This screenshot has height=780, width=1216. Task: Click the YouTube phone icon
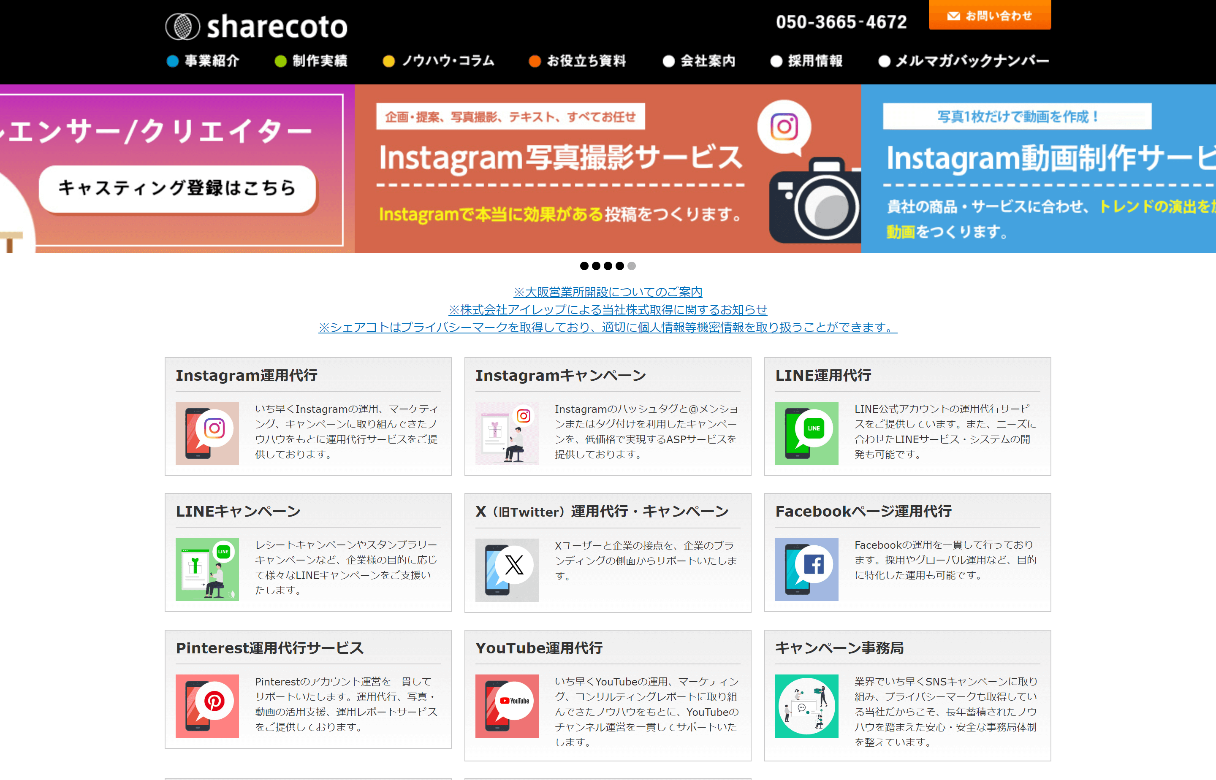pos(507,706)
